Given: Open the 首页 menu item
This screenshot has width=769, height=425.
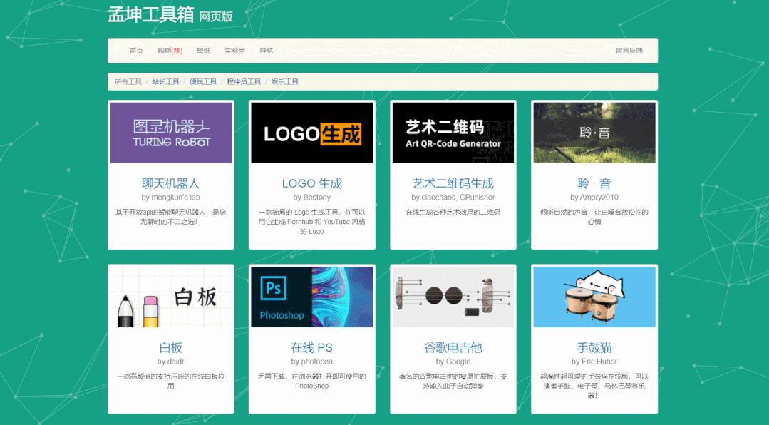Looking at the screenshot, I should (x=136, y=51).
